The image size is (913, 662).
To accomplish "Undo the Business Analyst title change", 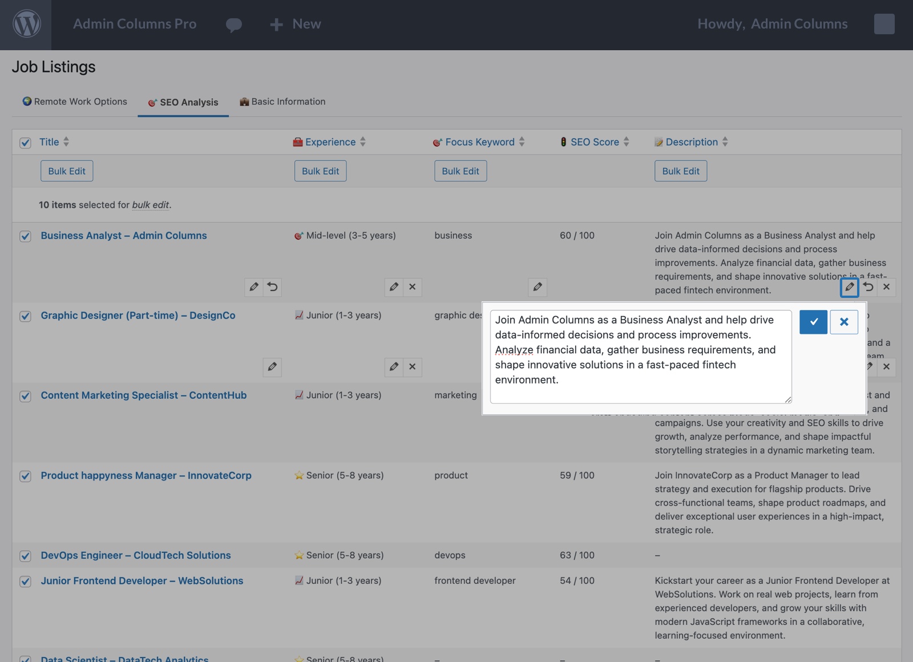I will (x=273, y=287).
